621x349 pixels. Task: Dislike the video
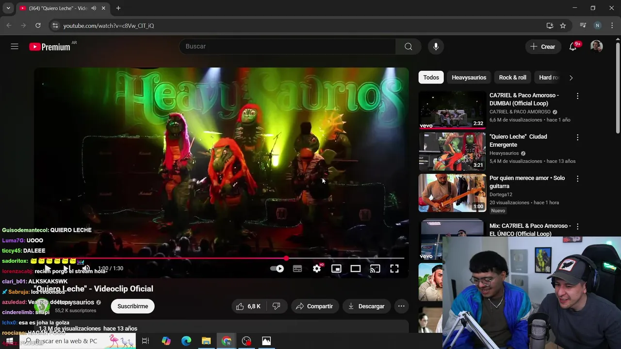pyautogui.click(x=276, y=306)
